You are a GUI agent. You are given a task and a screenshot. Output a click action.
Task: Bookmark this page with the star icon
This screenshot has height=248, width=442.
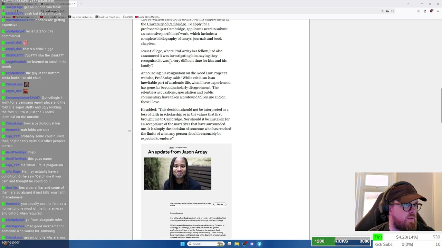[x=392, y=11]
